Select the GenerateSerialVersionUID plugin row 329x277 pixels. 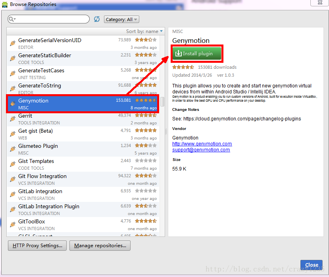[83, 43]
